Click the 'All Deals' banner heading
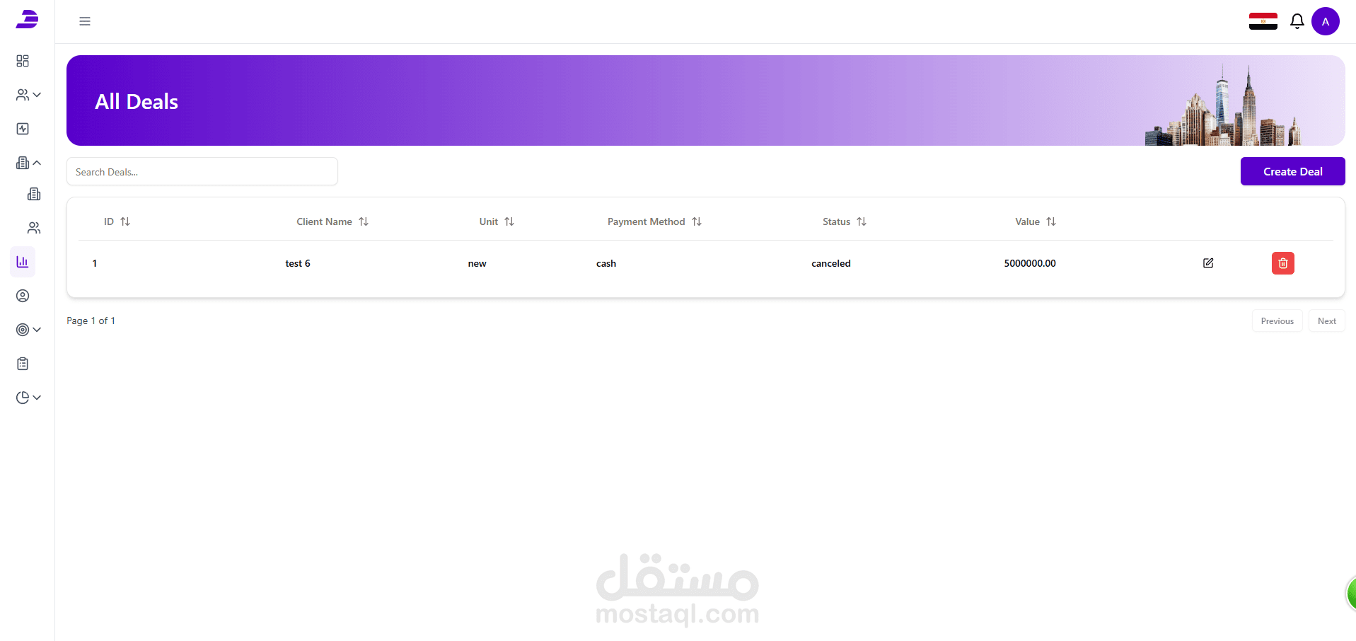Image resolution: width=1356 pixels, height=641 pixels. [x=137, y=102]
